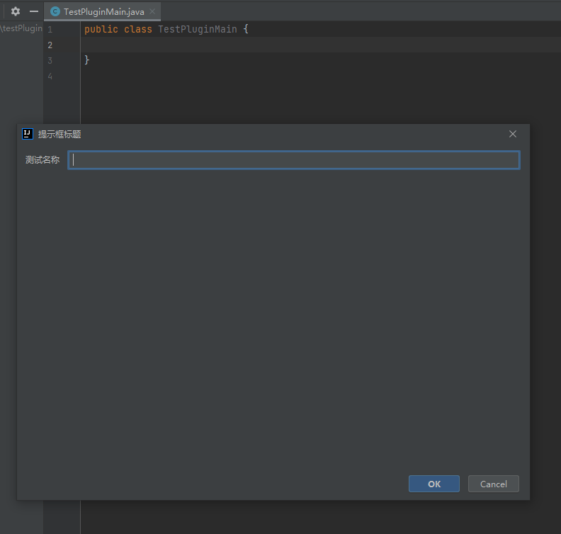The image size is (561, 534).
Task: Click the 'public' keyword in the editor
Action: pyautogui.click(x=101, y=29)
